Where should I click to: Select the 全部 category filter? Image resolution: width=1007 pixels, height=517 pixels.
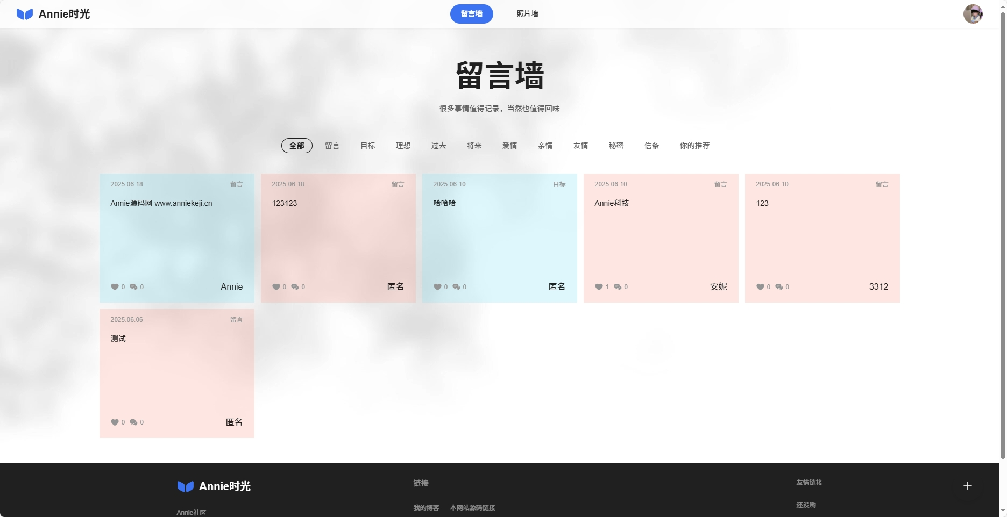coord(296,146)
